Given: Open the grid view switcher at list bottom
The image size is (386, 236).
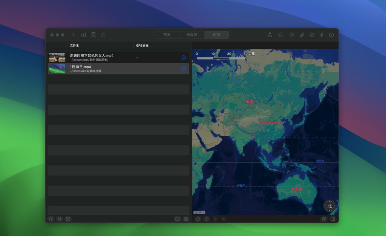Looking at the screenshot, I should [x=186, y=219].
